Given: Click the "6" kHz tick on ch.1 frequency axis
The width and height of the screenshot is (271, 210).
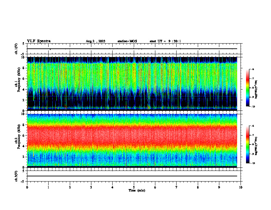Looking at the screenshot, I should [24, 79].
